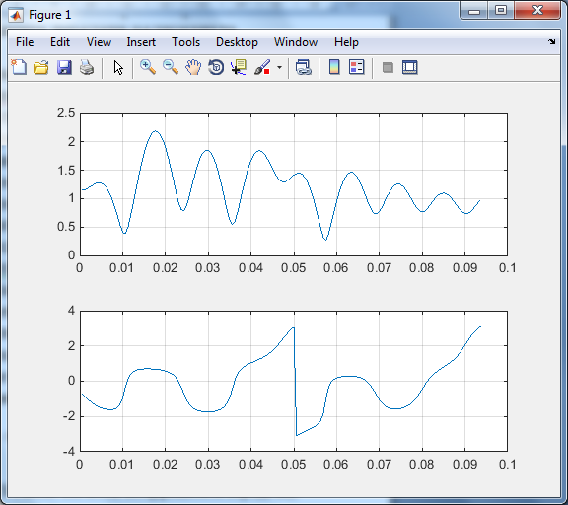Image resolution: width=568 pixels, height=505 pixels.
Task: Print the figure using the printer icon
Action: click(x=87, y=67)
